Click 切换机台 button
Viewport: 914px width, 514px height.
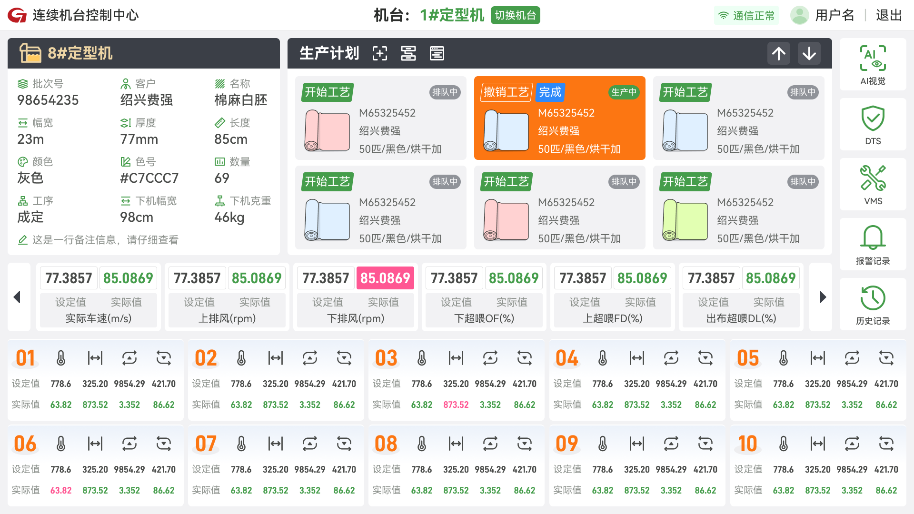(515, 15)
